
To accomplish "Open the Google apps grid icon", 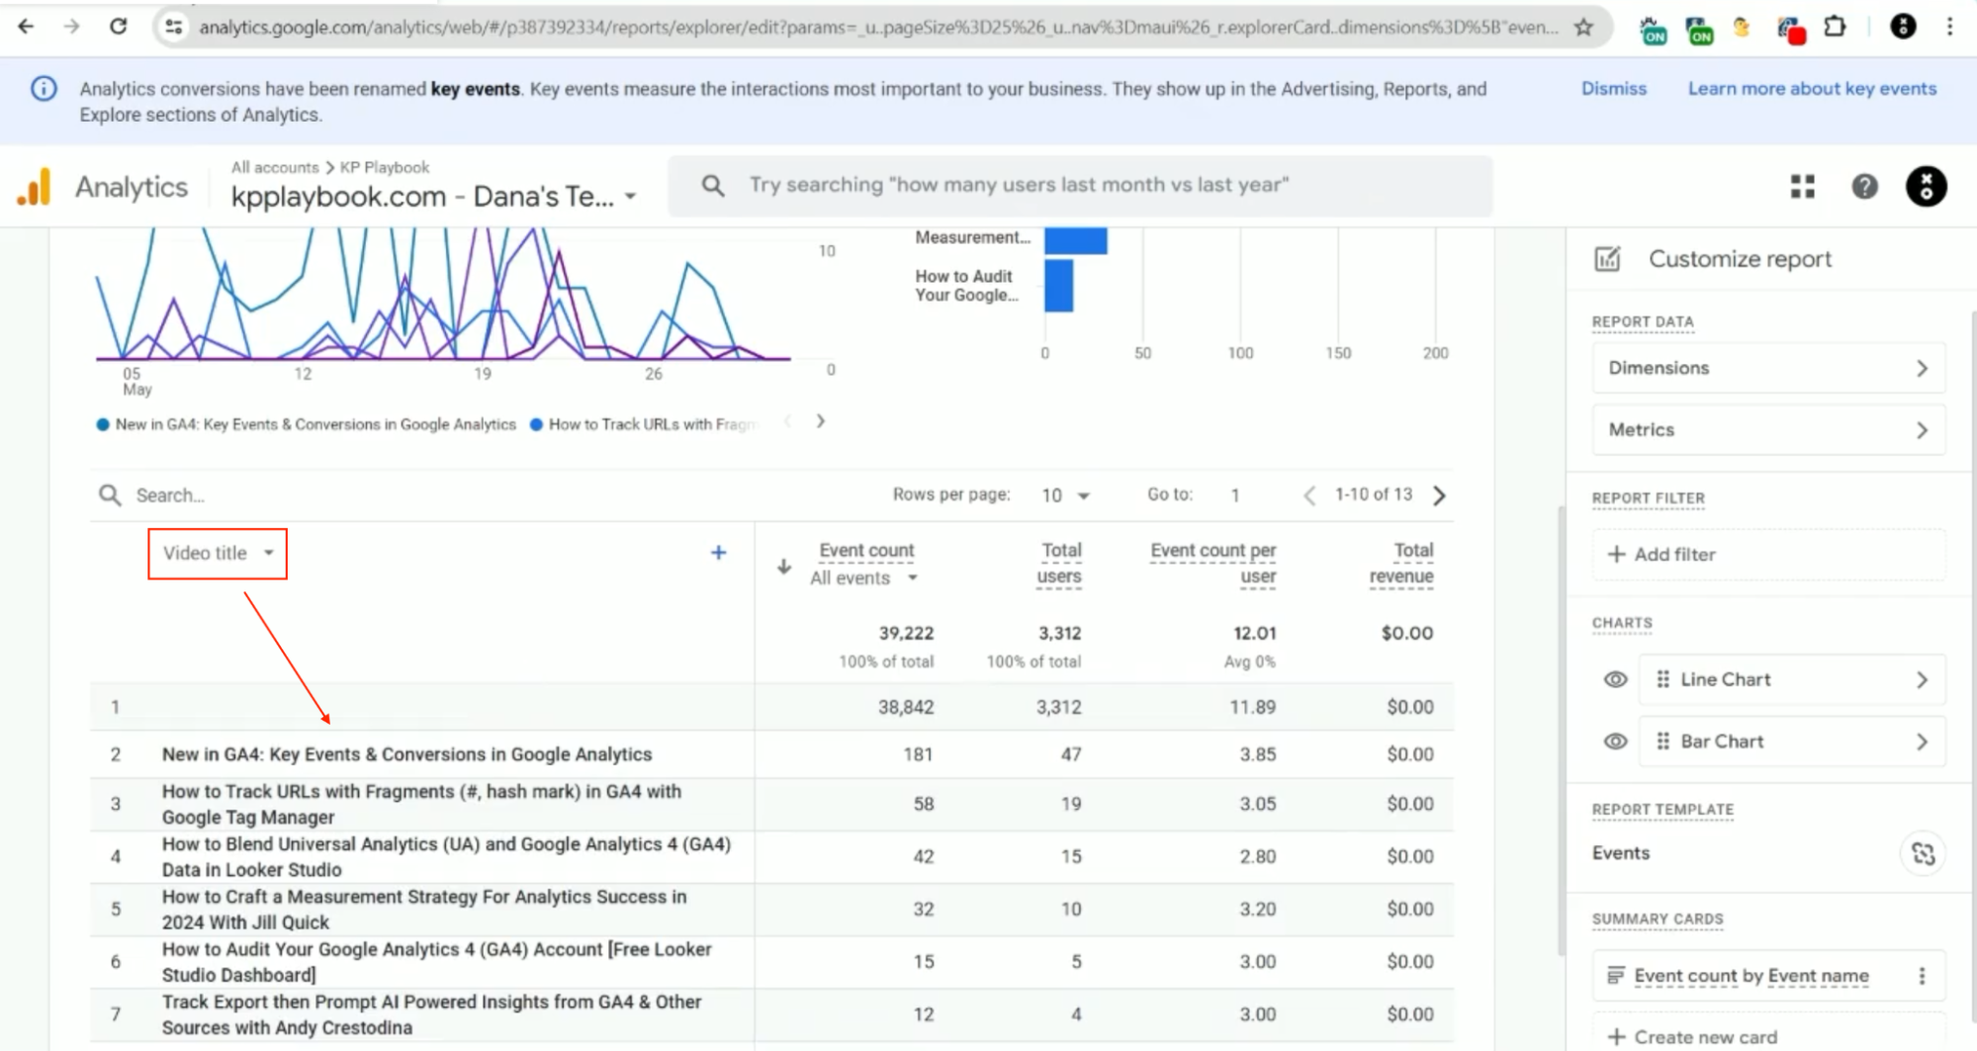I will click(1802, 187).
